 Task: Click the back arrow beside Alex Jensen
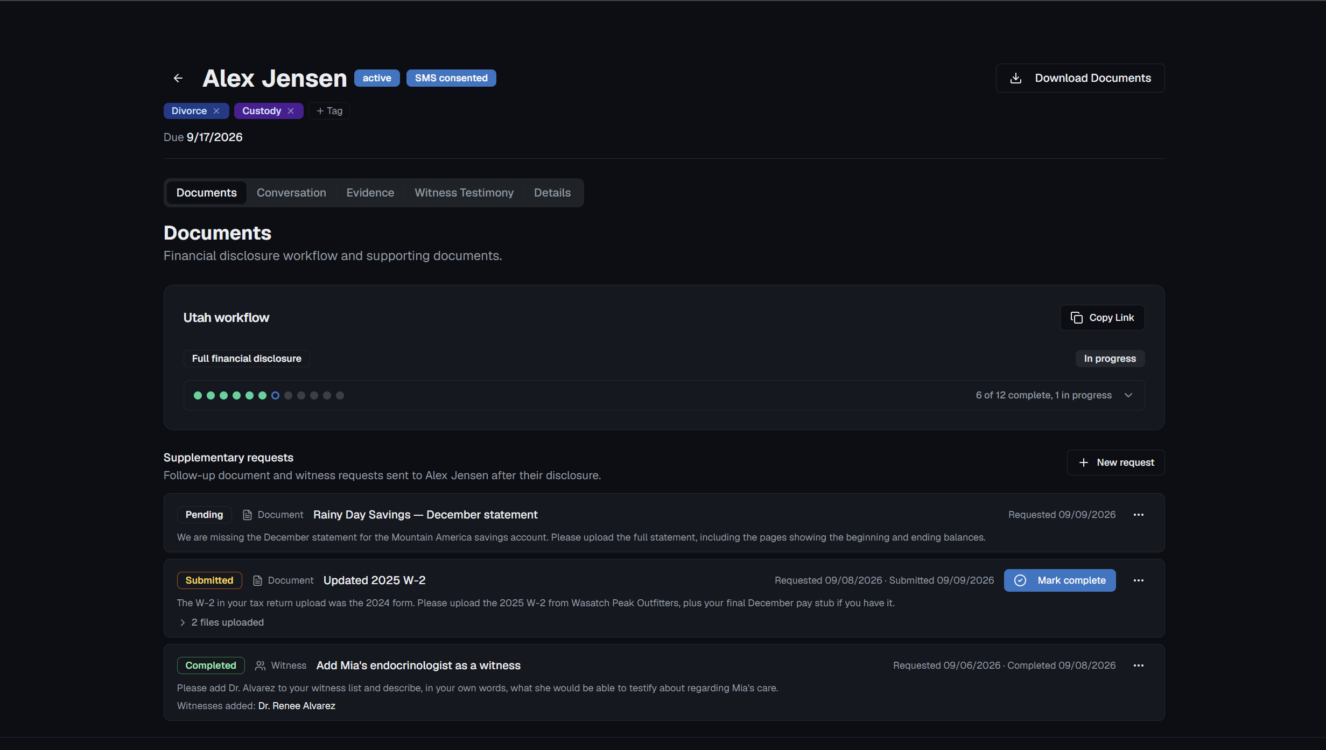178,78
